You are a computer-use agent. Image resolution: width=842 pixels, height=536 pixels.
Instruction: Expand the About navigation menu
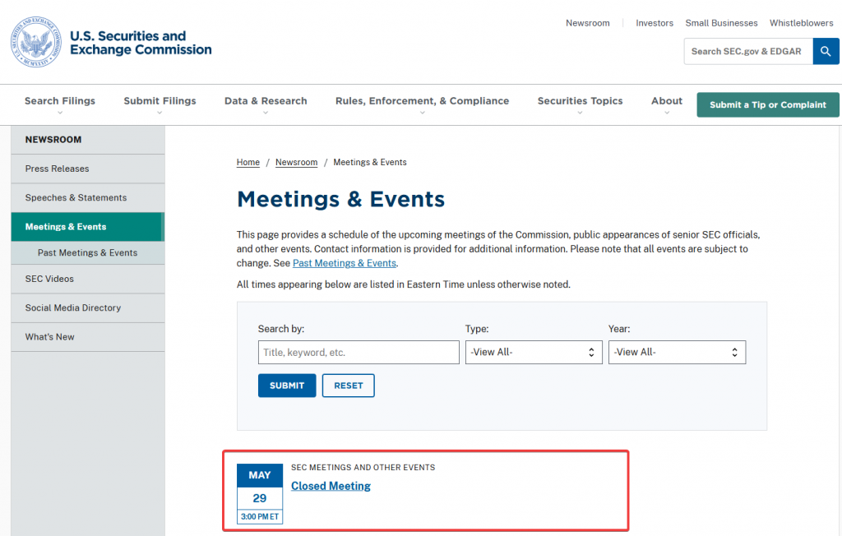[x=666, y=100]
